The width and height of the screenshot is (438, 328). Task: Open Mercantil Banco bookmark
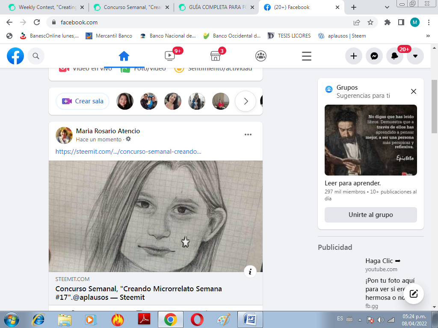pos(109,36)
